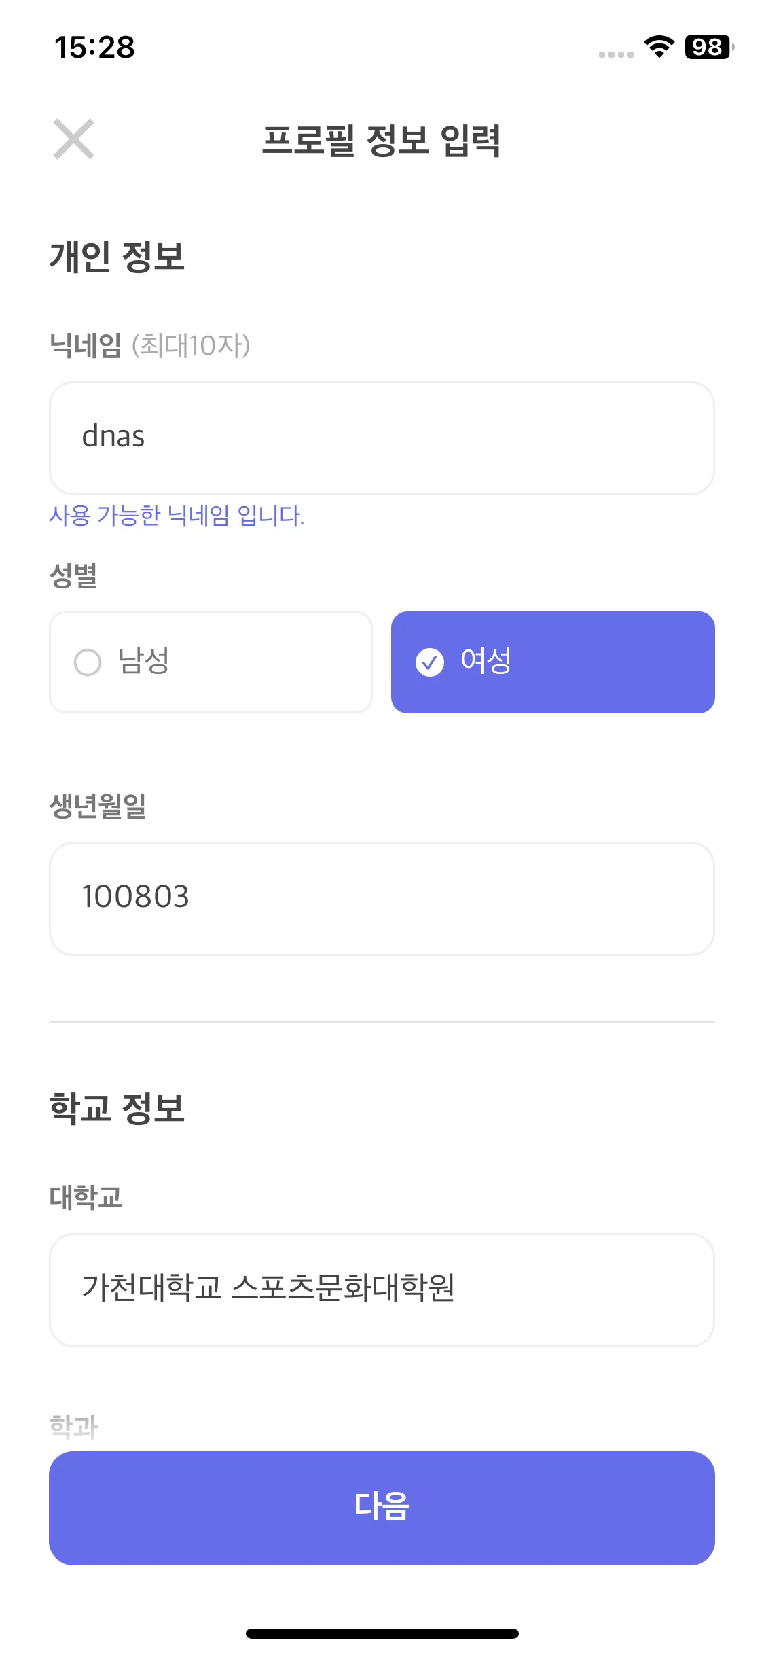Tap the empty radio circle beside 남성
This screenshot has width=764, height=1655.
tap(88, 662)
